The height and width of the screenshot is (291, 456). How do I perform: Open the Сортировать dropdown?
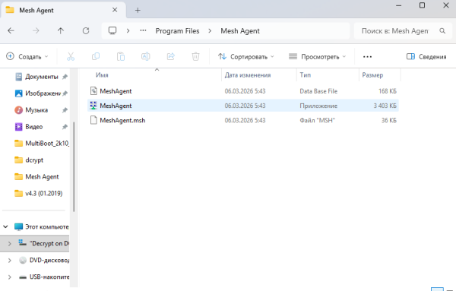point(246,56)
